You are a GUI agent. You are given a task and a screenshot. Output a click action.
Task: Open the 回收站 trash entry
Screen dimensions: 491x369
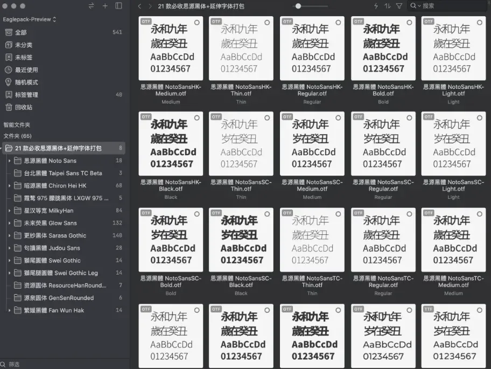[64, 107]
